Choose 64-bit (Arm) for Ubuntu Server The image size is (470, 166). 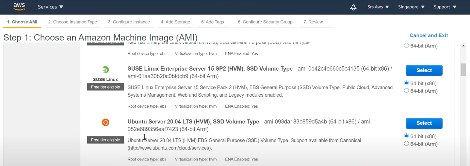[406, 144]
